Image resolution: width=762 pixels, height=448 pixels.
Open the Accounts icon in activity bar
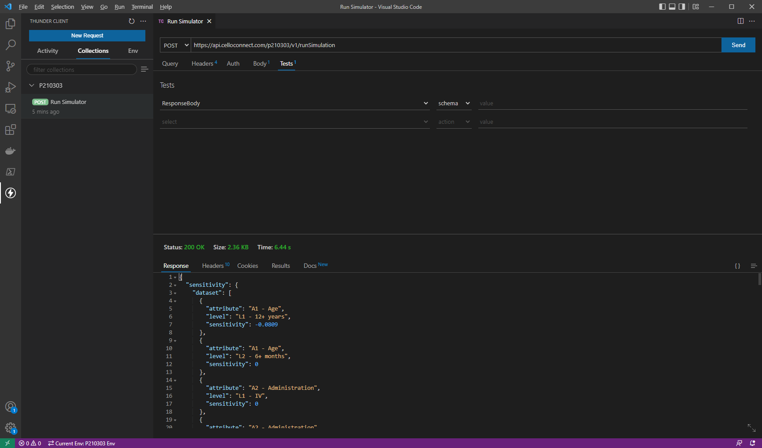pyautogui.click(x=10, y=407)
